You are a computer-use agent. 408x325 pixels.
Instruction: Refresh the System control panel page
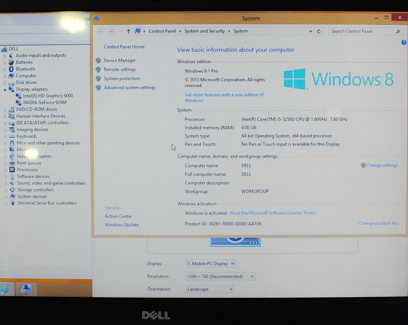(x=319, y=31)
